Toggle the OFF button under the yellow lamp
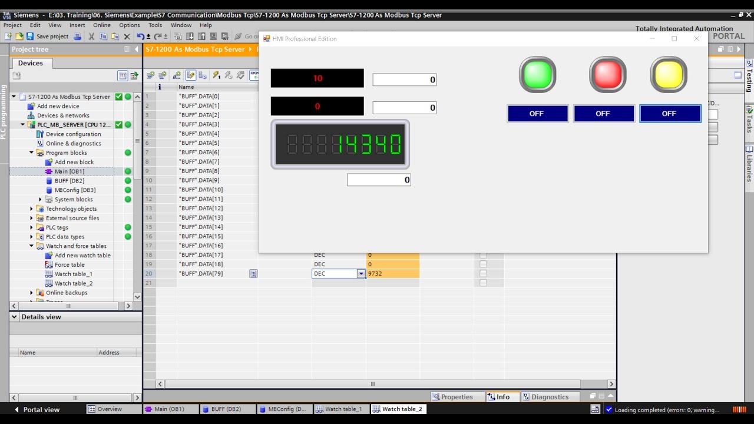This screenshot has width=754, height=424. tap(670, 114)
